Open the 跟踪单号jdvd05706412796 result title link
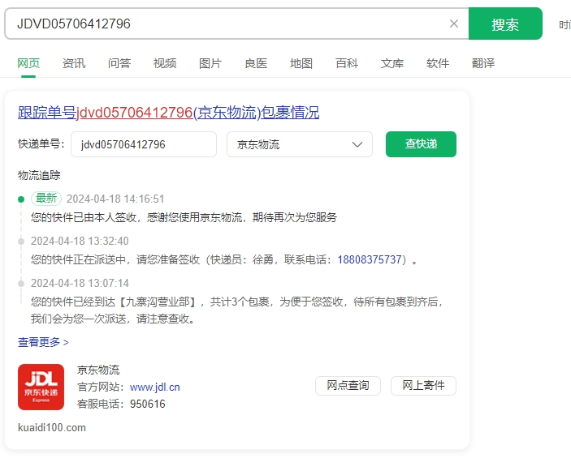The height and width of the screenshot is (458, 571). [x=169, y=113]
